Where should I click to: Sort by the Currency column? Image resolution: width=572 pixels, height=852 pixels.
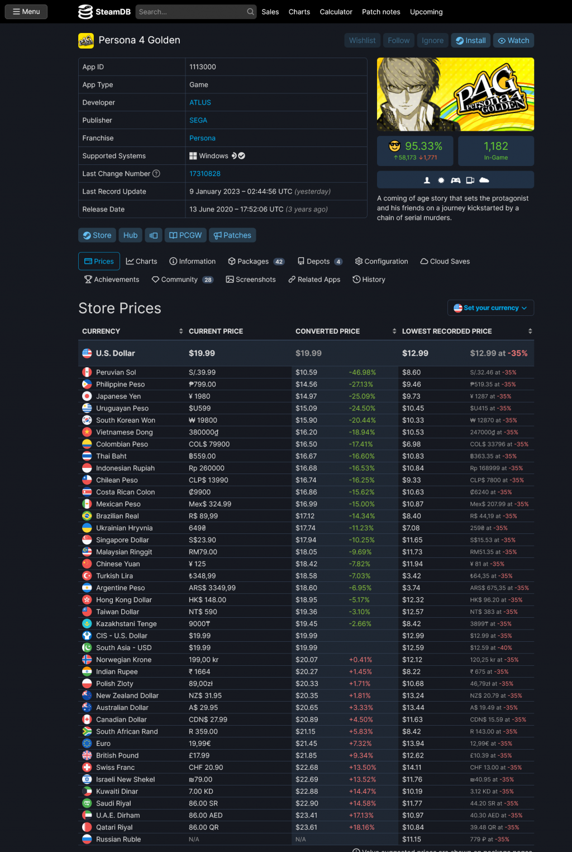(x=132, y=331)
